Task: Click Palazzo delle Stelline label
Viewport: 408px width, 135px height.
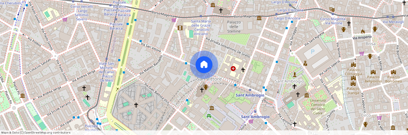Action: pos(234,27)
